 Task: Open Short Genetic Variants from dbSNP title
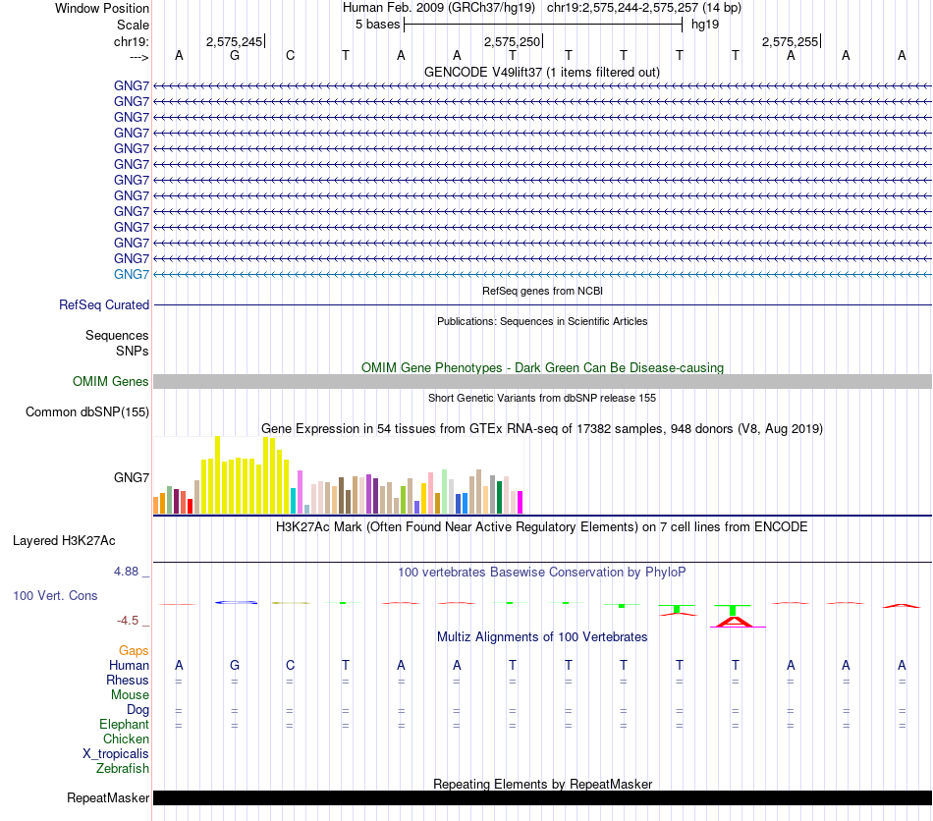pos(542,398)
